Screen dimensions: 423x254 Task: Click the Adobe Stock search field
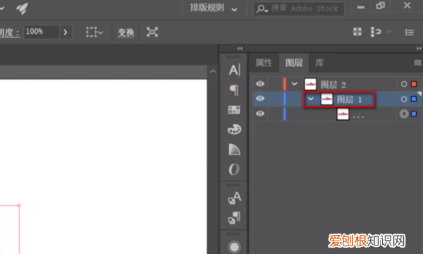(299, 8)
